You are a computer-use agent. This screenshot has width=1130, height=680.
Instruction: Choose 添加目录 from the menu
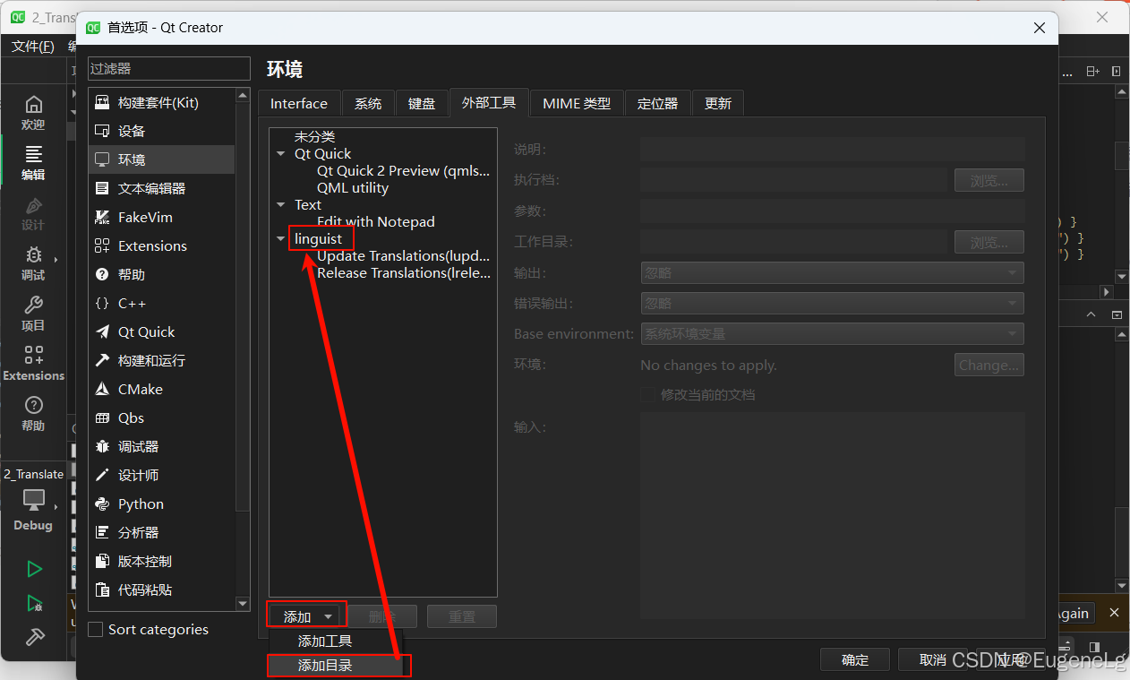pos(336,666)
